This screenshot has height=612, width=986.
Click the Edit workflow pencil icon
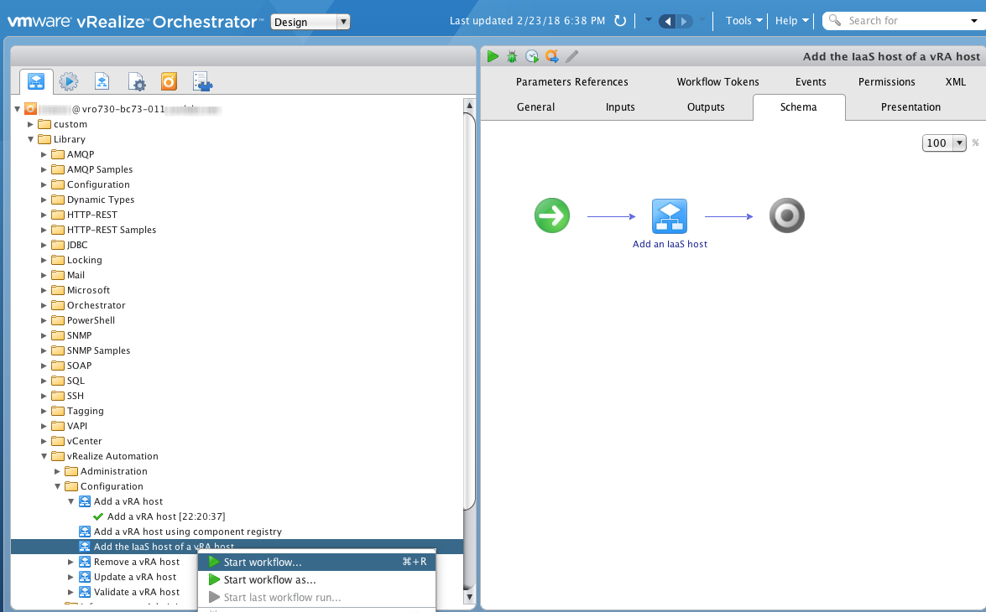571,56
